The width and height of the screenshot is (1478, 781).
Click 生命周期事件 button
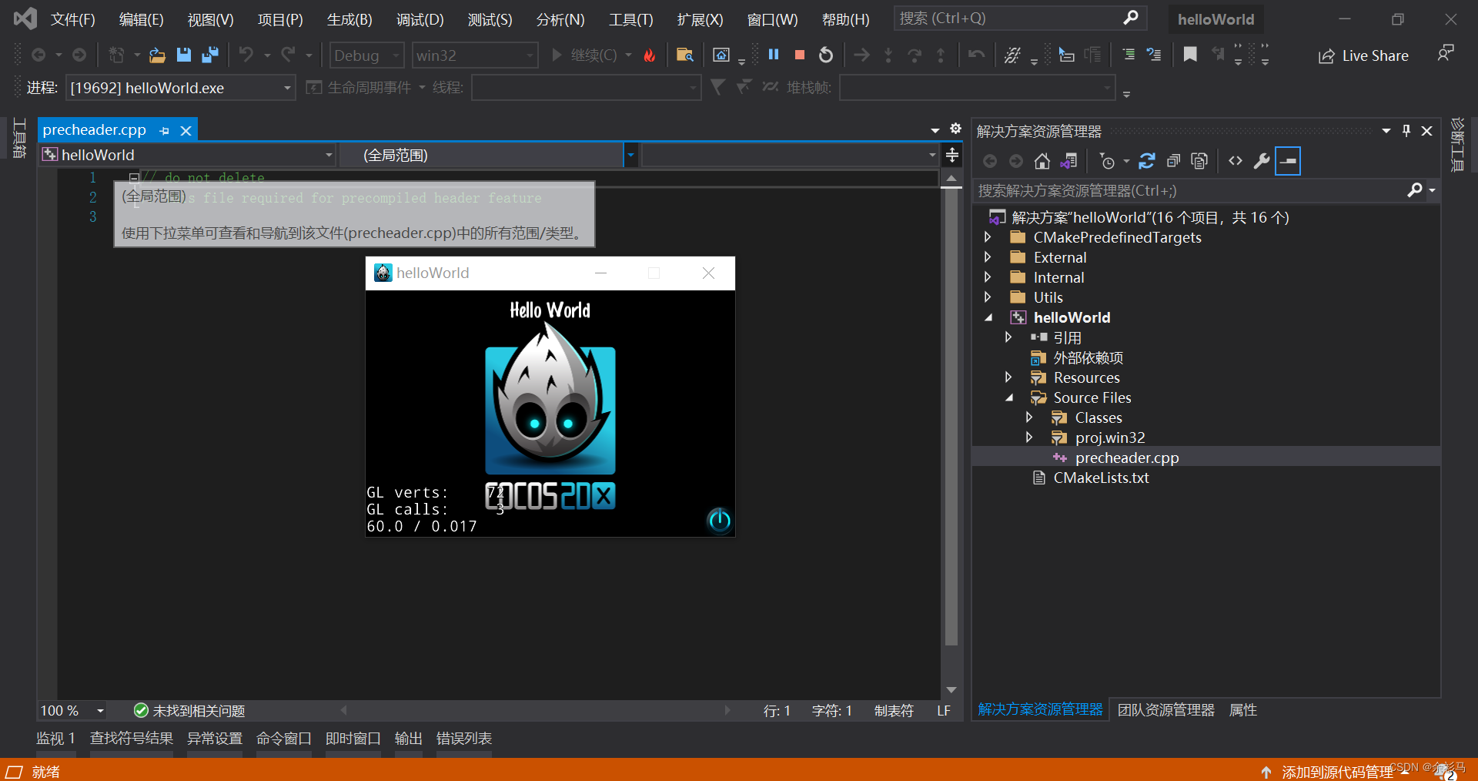tap(359, 87)
